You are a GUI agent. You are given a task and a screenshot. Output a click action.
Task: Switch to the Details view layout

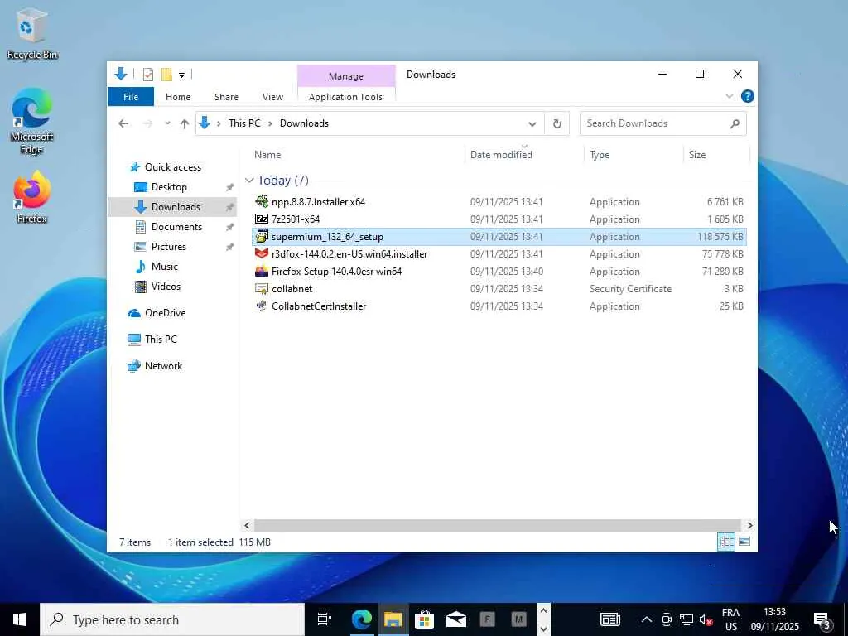[x=726, y=542]
